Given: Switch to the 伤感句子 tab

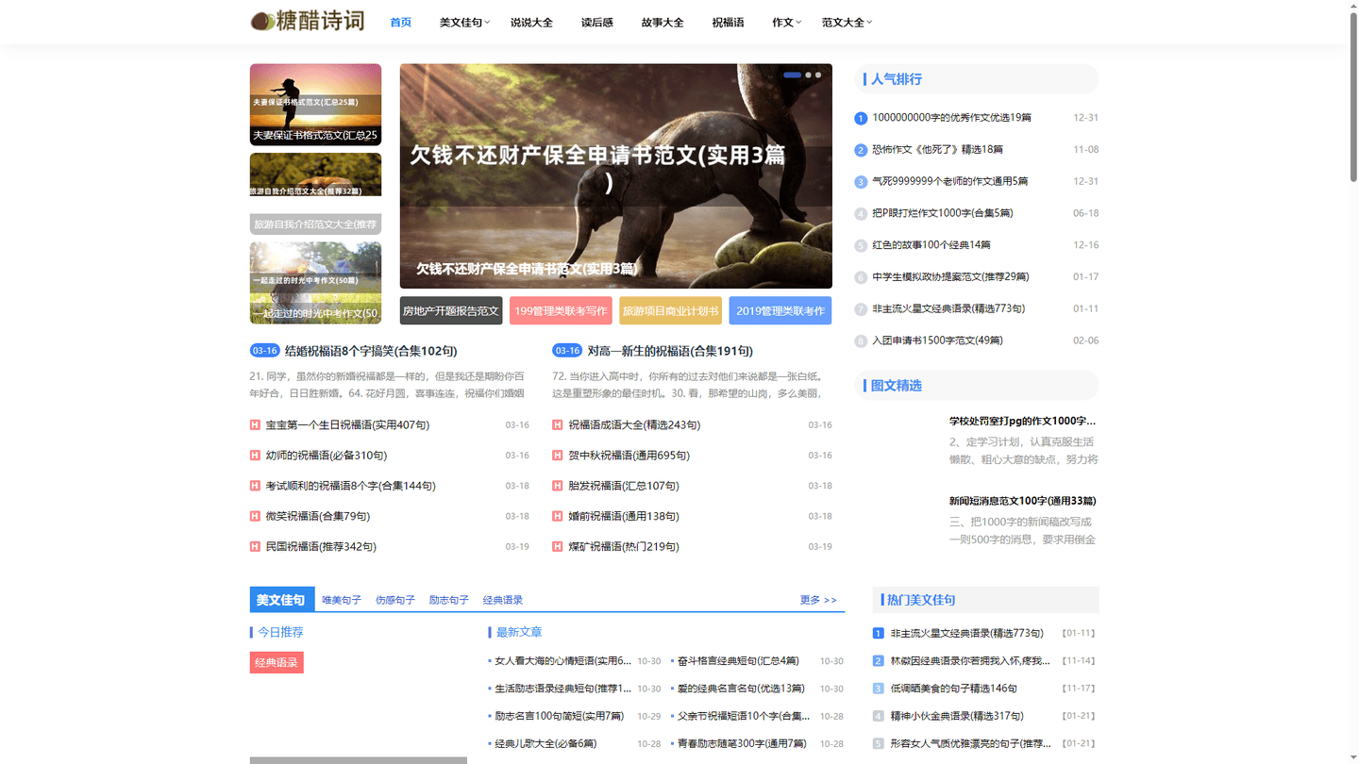Looking at the screenshot, I should pos(395,600).
